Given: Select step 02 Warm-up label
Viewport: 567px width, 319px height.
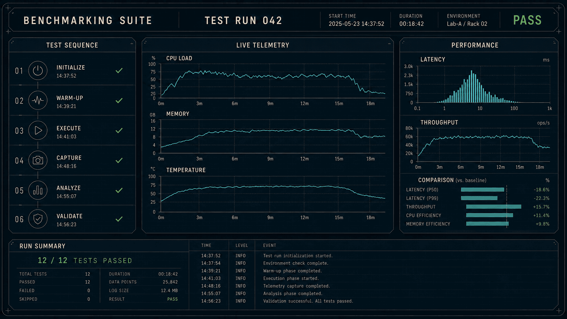Looking at the screenshot, I should pyautogui.click(x=70, y=98).
